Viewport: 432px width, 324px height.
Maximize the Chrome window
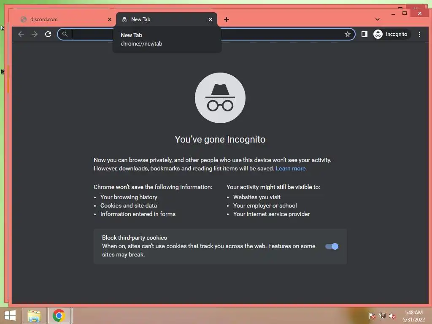coord(405,13)
